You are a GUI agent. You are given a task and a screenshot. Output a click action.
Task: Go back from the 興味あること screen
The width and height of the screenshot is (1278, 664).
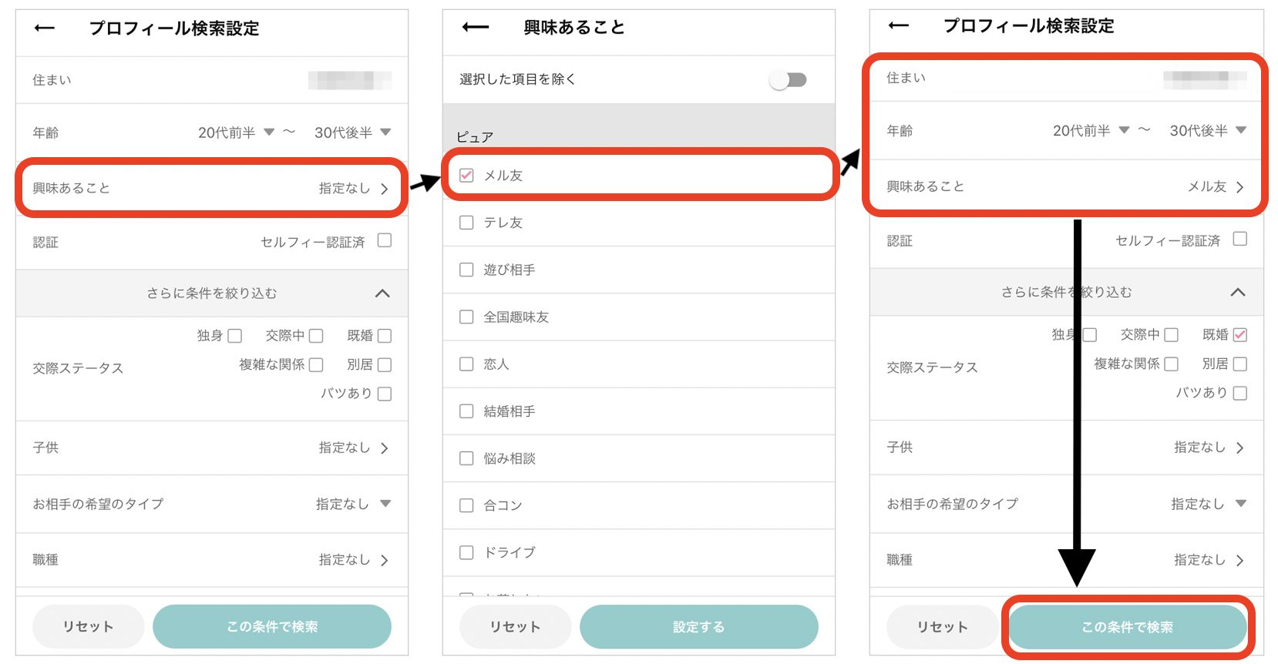tap(475, 28)
